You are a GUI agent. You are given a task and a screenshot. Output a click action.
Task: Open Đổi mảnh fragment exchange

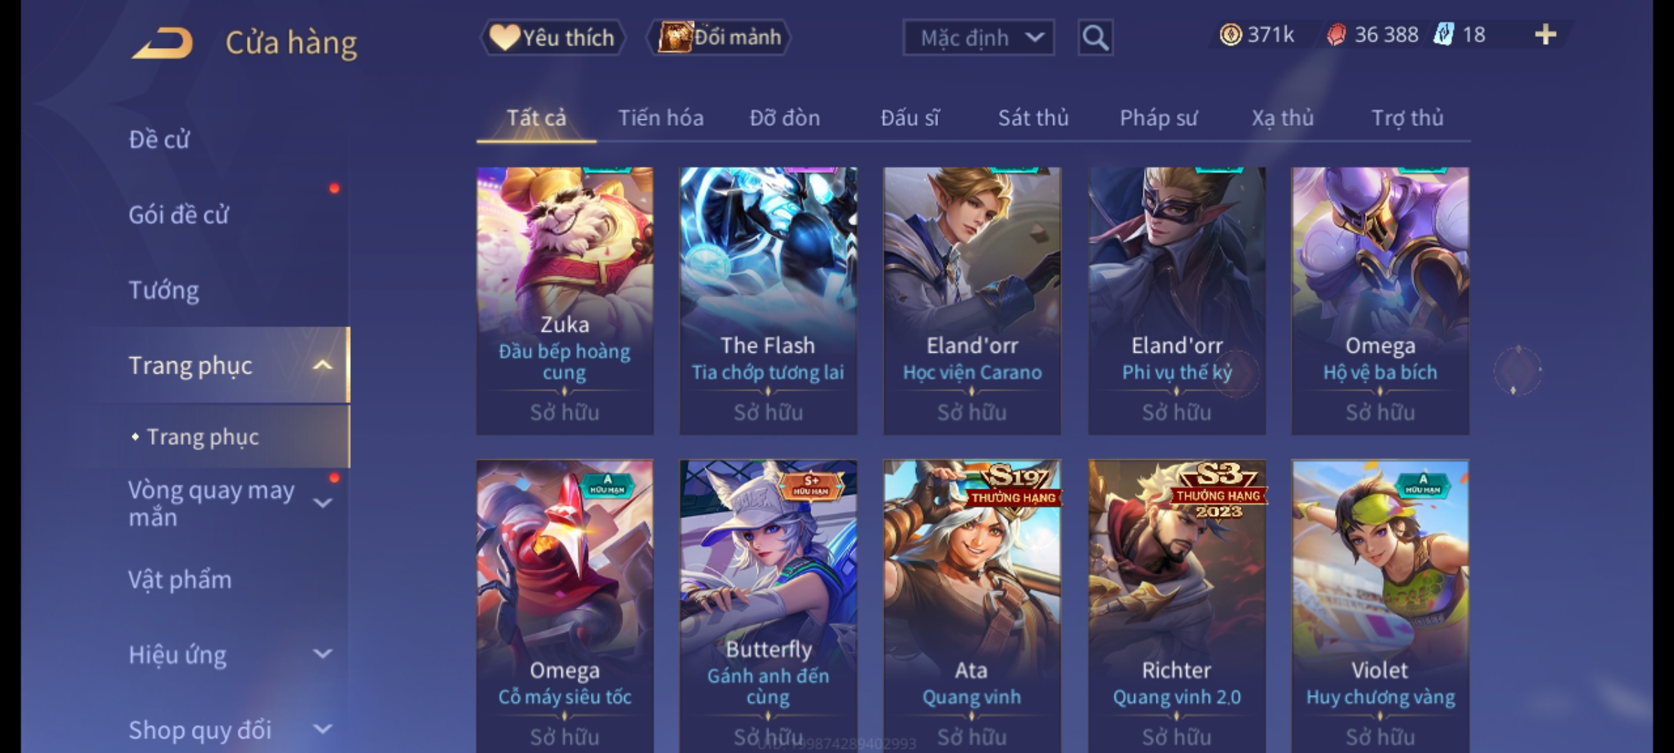[x=719, y=38]
